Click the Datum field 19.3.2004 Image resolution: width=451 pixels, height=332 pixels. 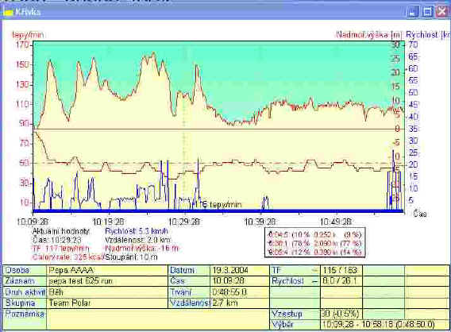pyautogui.click(x=239, y=270)
